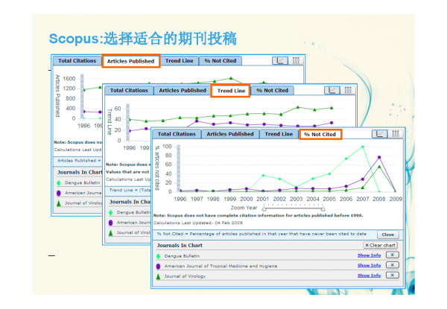
Task: Open % Not Cited tab in middle window
Action: point(272,91)
